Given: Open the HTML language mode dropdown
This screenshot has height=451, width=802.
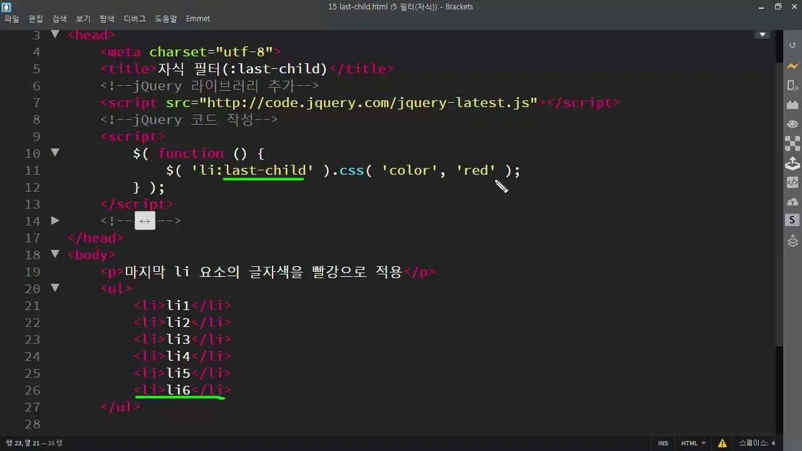Looking at the screenshot, I should coord(694,443).
